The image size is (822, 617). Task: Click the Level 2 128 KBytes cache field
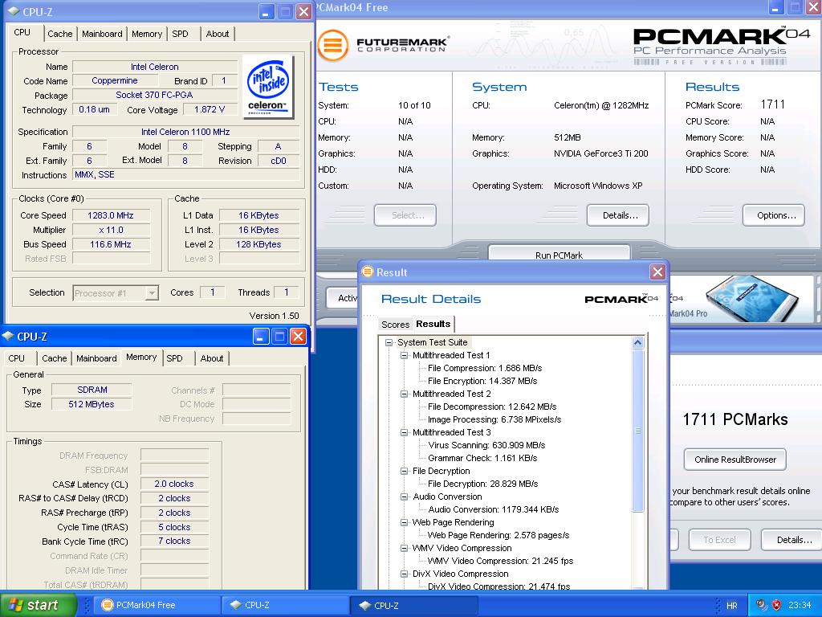[259, 244]
